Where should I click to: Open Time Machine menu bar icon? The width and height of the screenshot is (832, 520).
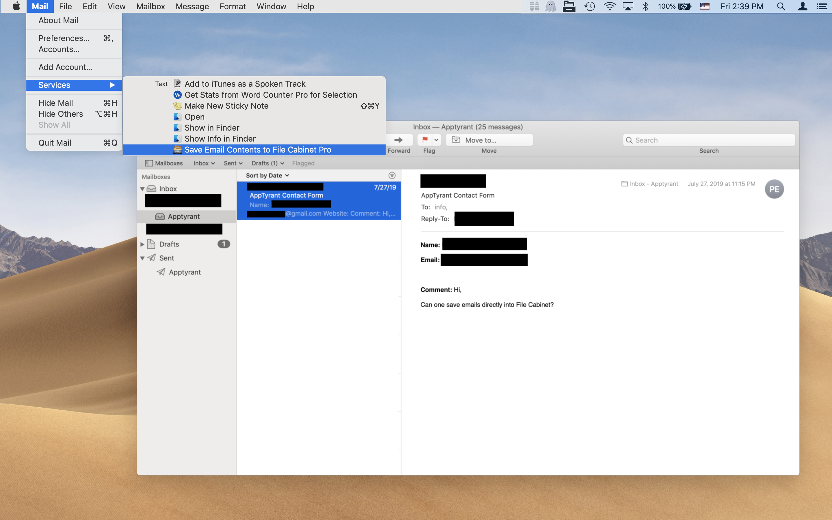click(590, 6)
